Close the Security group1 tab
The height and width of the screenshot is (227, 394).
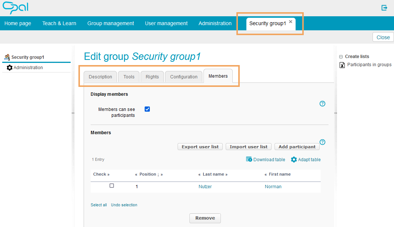point(291,22)
